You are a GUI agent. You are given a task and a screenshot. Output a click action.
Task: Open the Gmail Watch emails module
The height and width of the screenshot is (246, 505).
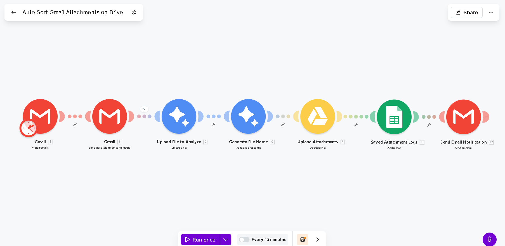pos(40,116)
